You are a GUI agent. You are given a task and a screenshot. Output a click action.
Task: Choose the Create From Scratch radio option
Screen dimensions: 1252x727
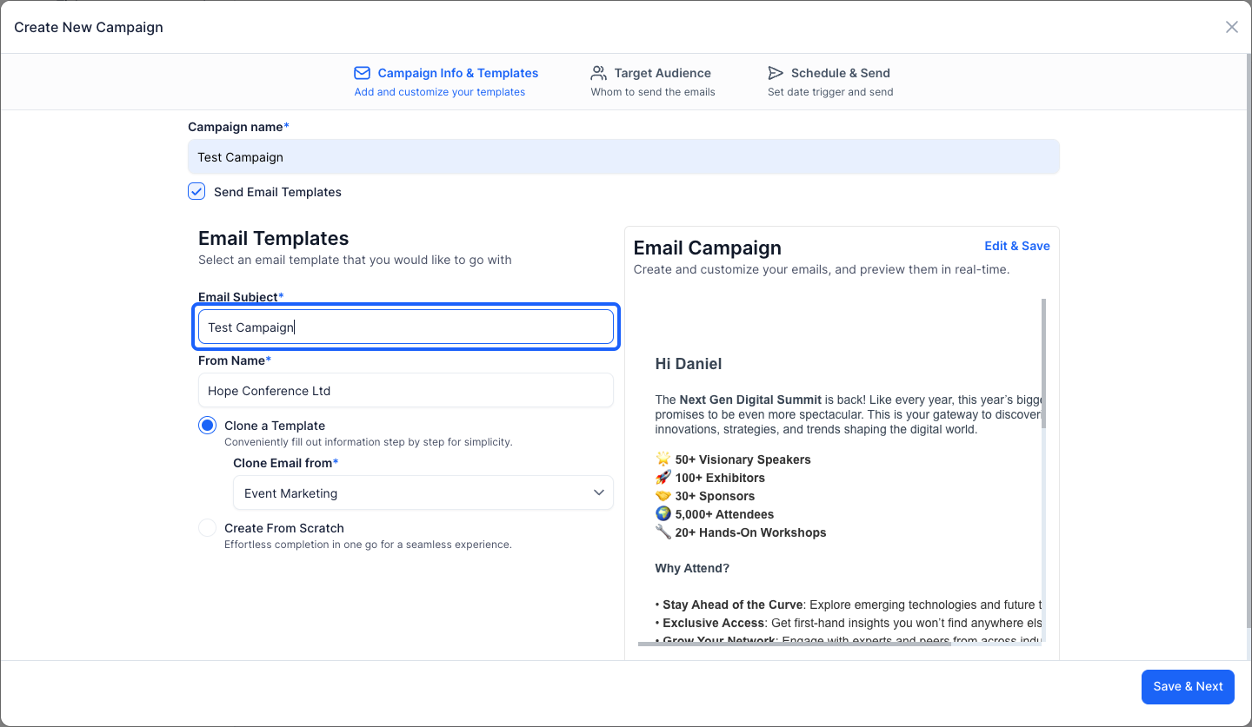pyautogui.click(x=207, y=528)
